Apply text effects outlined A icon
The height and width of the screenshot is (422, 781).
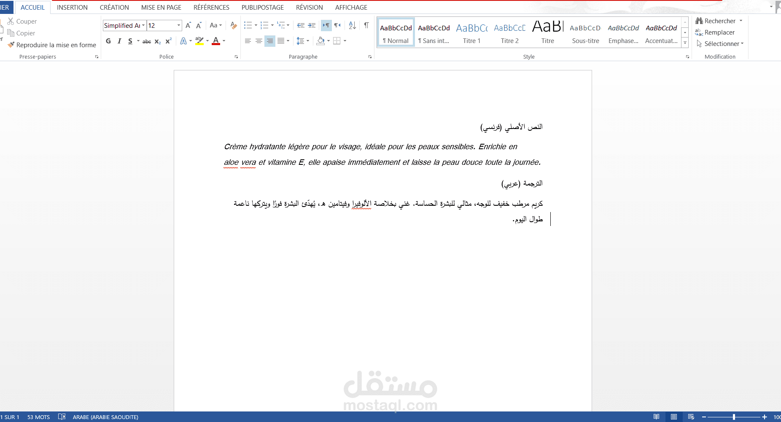coord(183,41)
